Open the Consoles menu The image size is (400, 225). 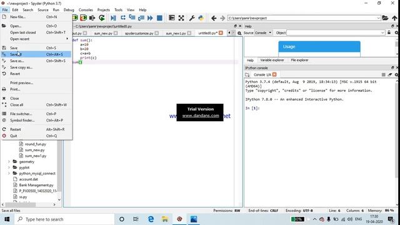pyautogui.click(x=86, y=10)
